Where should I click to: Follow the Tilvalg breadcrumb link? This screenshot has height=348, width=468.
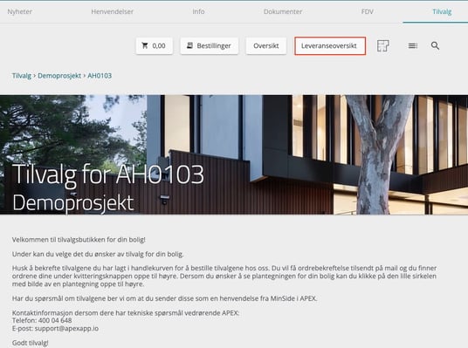click(x=22, y=76)
